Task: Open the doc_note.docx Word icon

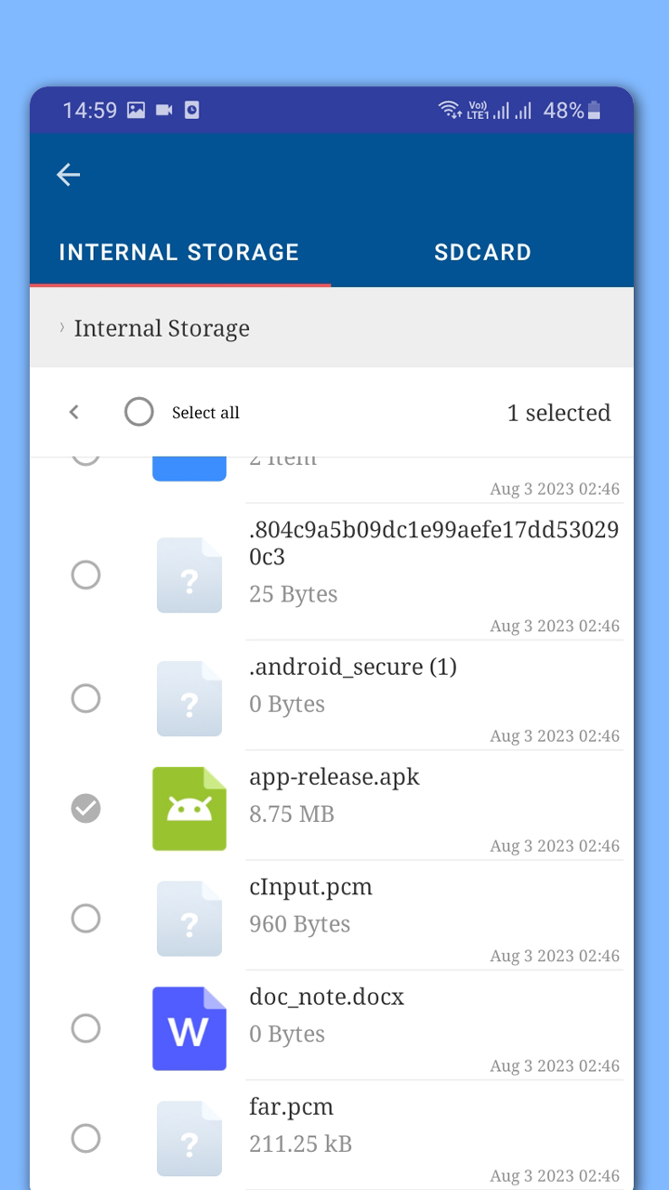Action: 190,1029
